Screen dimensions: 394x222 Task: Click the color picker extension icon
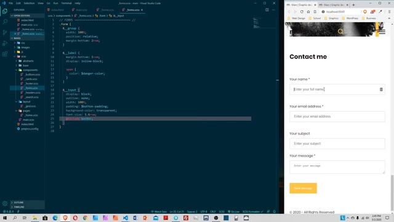(380, 12)
